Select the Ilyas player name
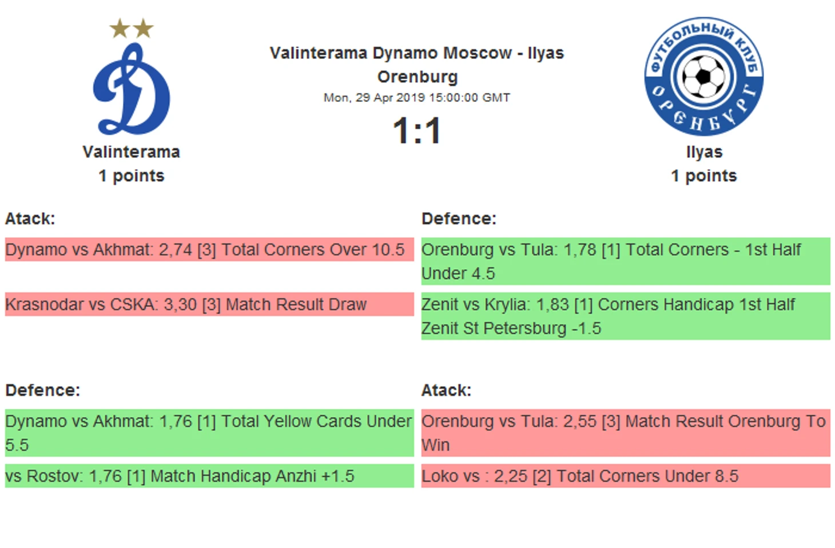835x548 pixels. pos(704,152)
